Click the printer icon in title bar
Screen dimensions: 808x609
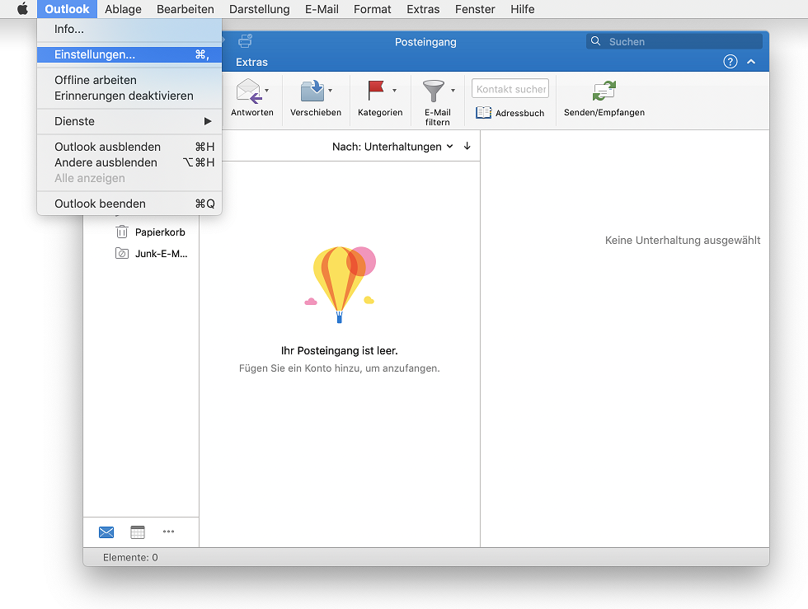(246, 41)
